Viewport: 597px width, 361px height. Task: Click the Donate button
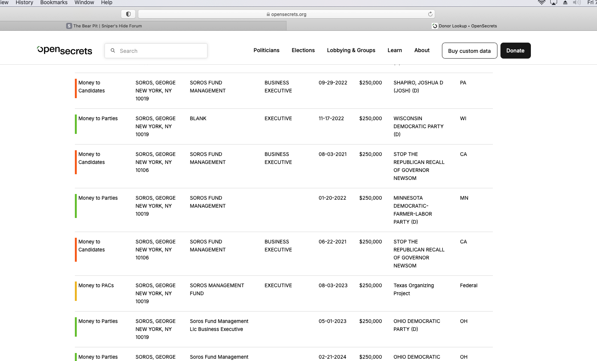tap(515, 51)
